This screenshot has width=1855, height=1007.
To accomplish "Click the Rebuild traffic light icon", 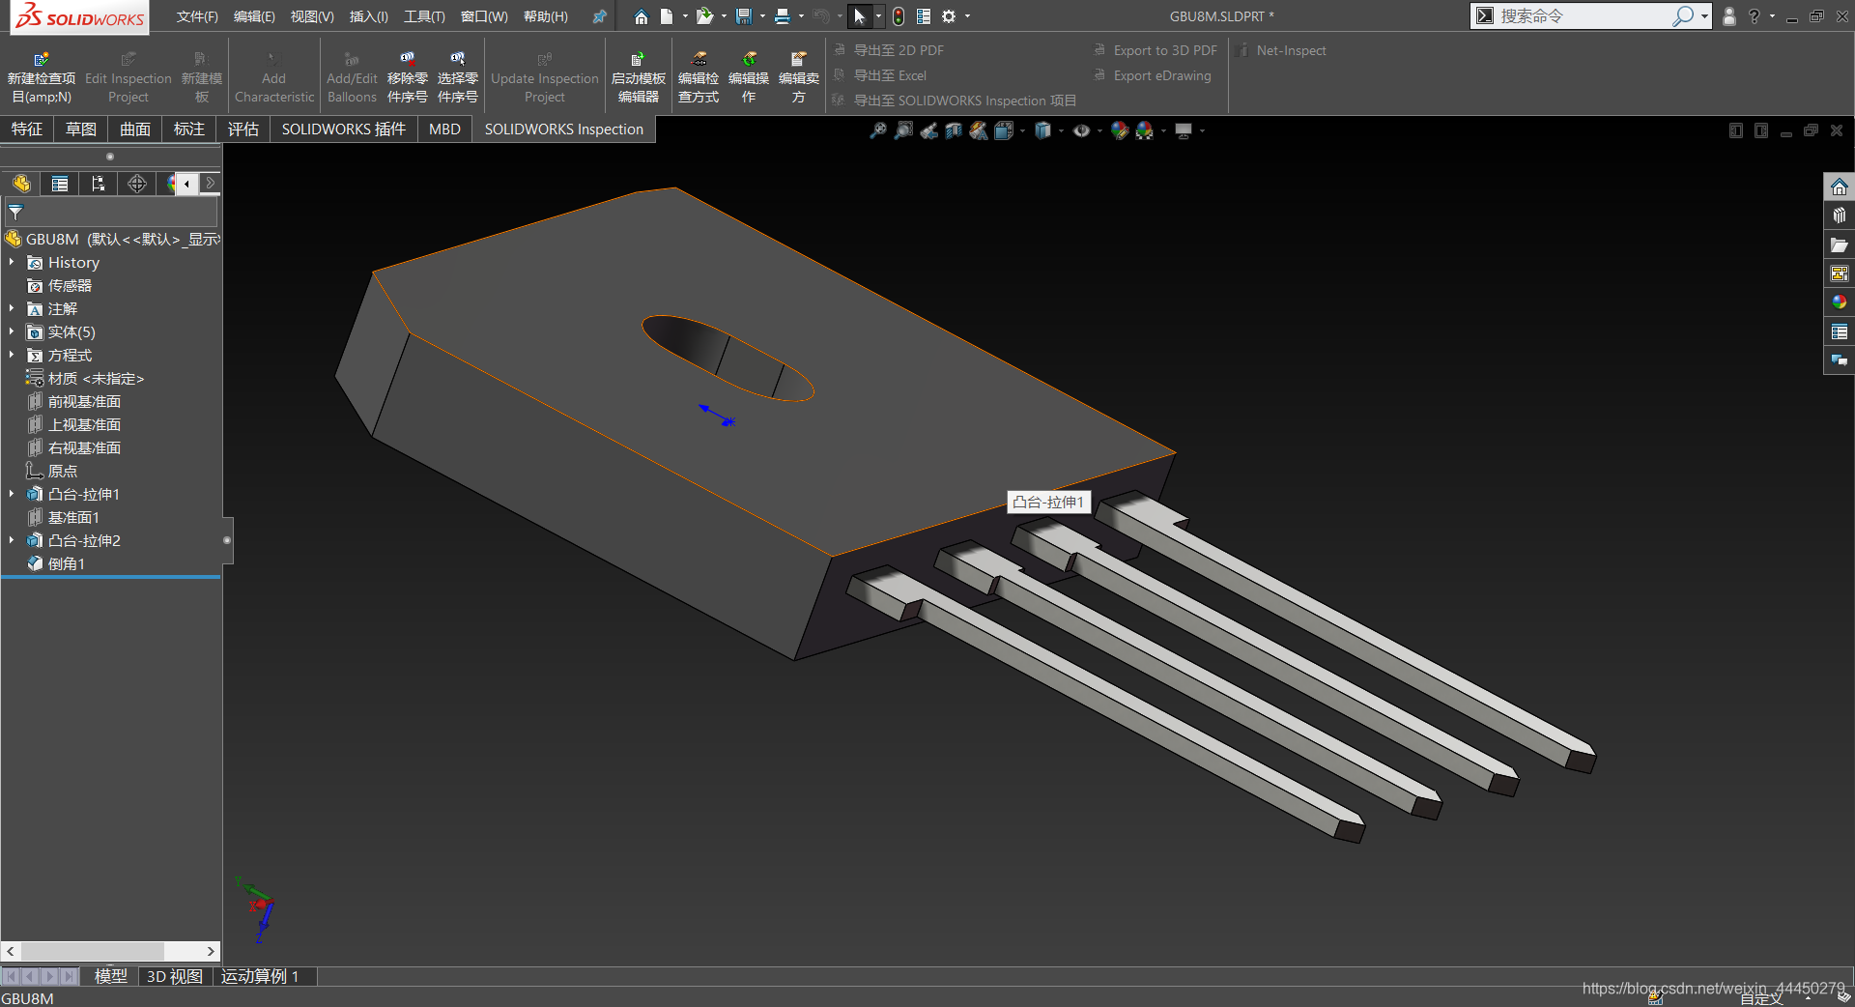I will pyautogui.click(x=899, y=16).
